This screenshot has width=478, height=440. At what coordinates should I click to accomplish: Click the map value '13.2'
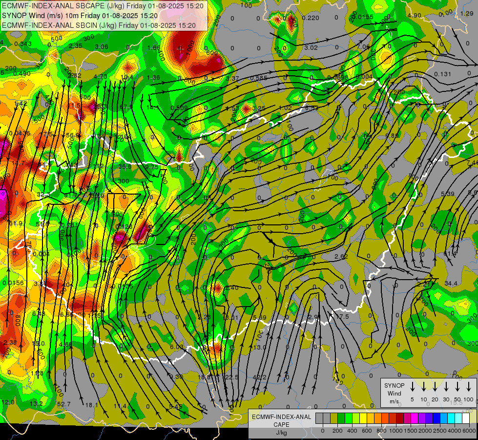tap(36, 404)
